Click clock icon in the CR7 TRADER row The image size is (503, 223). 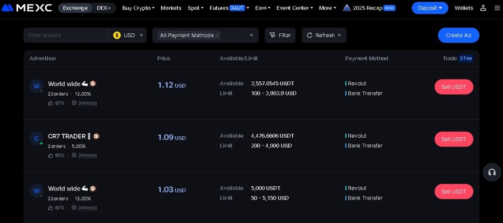pyautogui.click(x=74, y=155)
